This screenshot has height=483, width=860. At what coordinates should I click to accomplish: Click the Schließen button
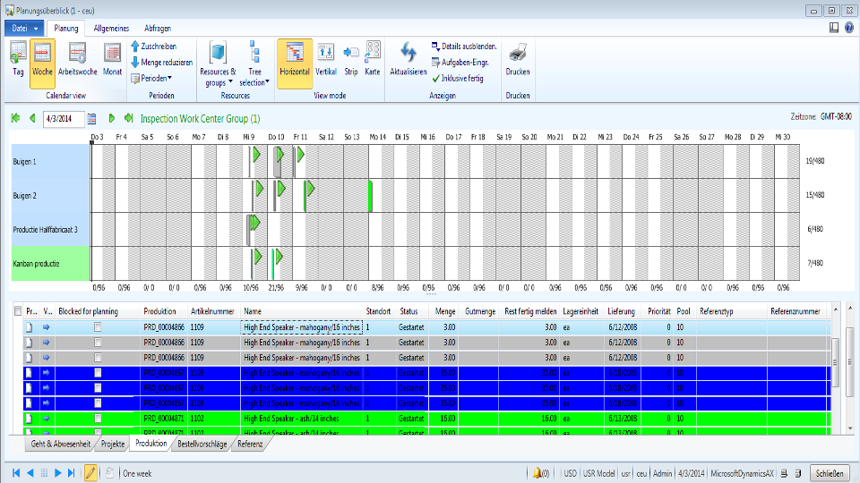point(828,472)
